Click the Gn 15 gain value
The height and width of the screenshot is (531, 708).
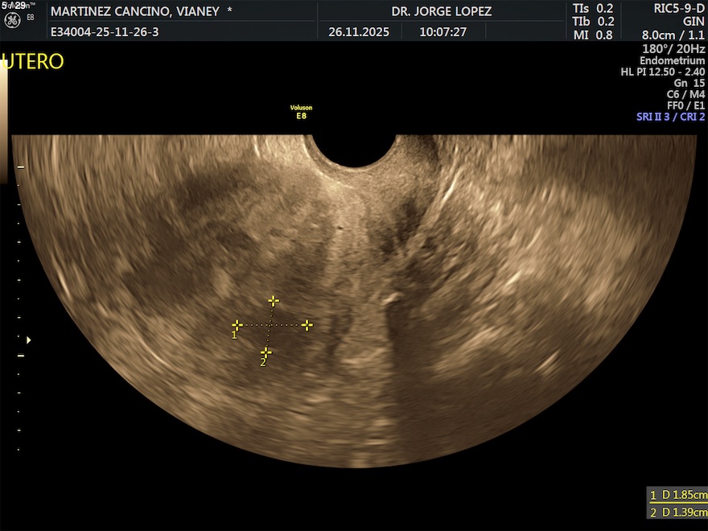[x=689, y=83]
